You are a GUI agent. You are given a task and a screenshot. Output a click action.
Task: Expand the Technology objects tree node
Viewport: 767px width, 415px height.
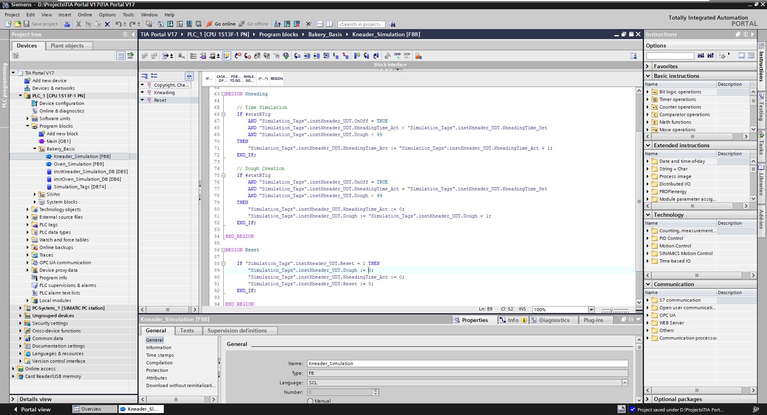point(27,209)
